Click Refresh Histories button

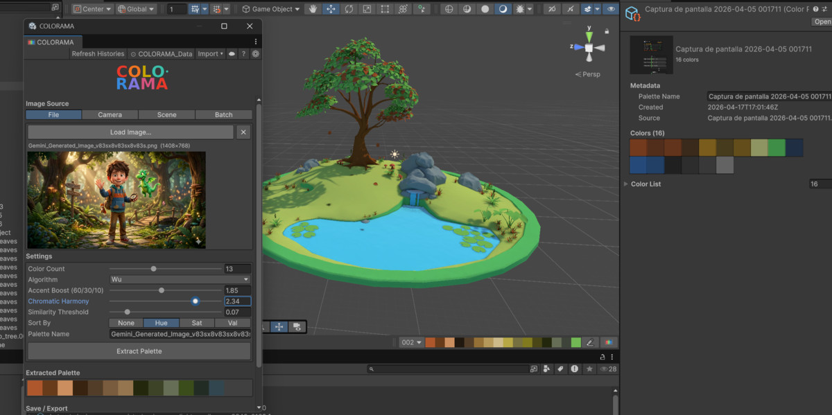(98, 54)
